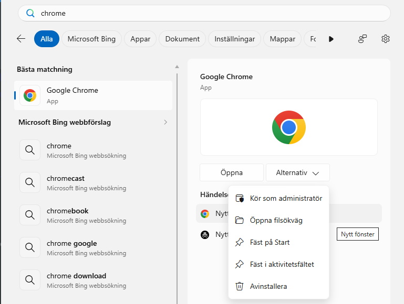The height and width of the screenshot is (304, 404).
Task: Click the magnifier icon beside 'chromebook'
Action: [30, 215]
